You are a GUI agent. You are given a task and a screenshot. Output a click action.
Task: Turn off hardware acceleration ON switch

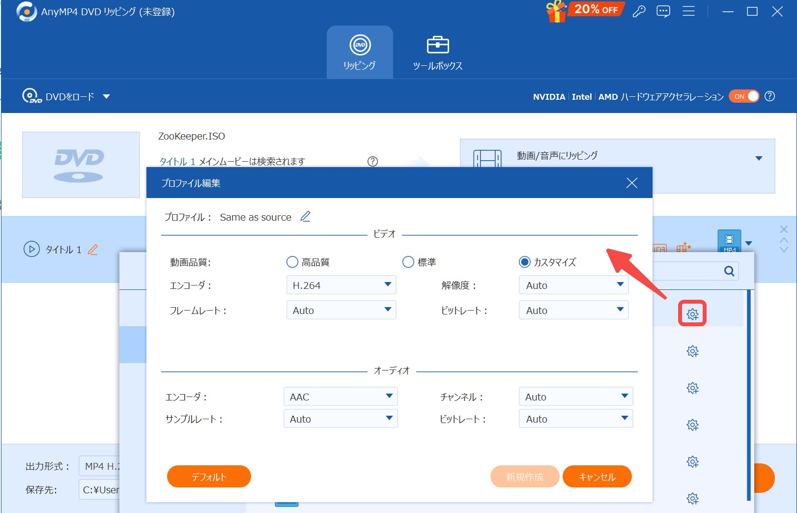click(744, 96)
